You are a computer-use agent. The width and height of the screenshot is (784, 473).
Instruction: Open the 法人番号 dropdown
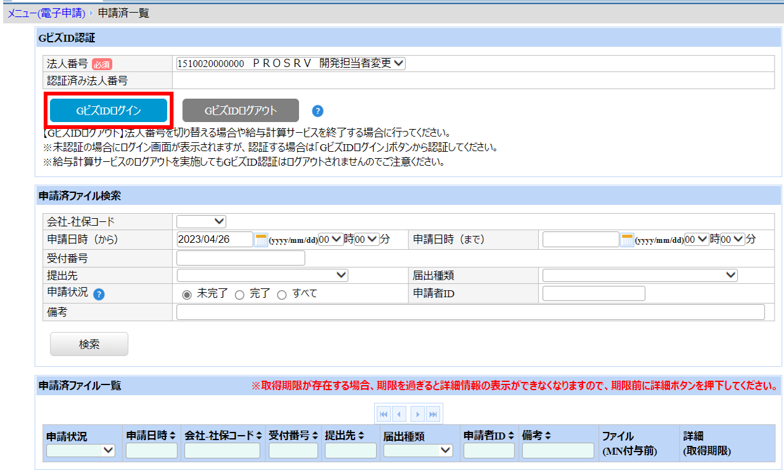[291, 63]
